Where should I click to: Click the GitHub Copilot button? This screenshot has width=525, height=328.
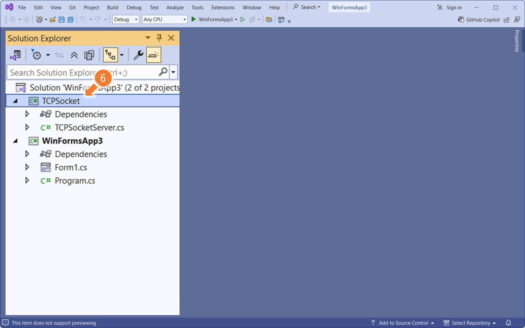(x=479, y=20)
